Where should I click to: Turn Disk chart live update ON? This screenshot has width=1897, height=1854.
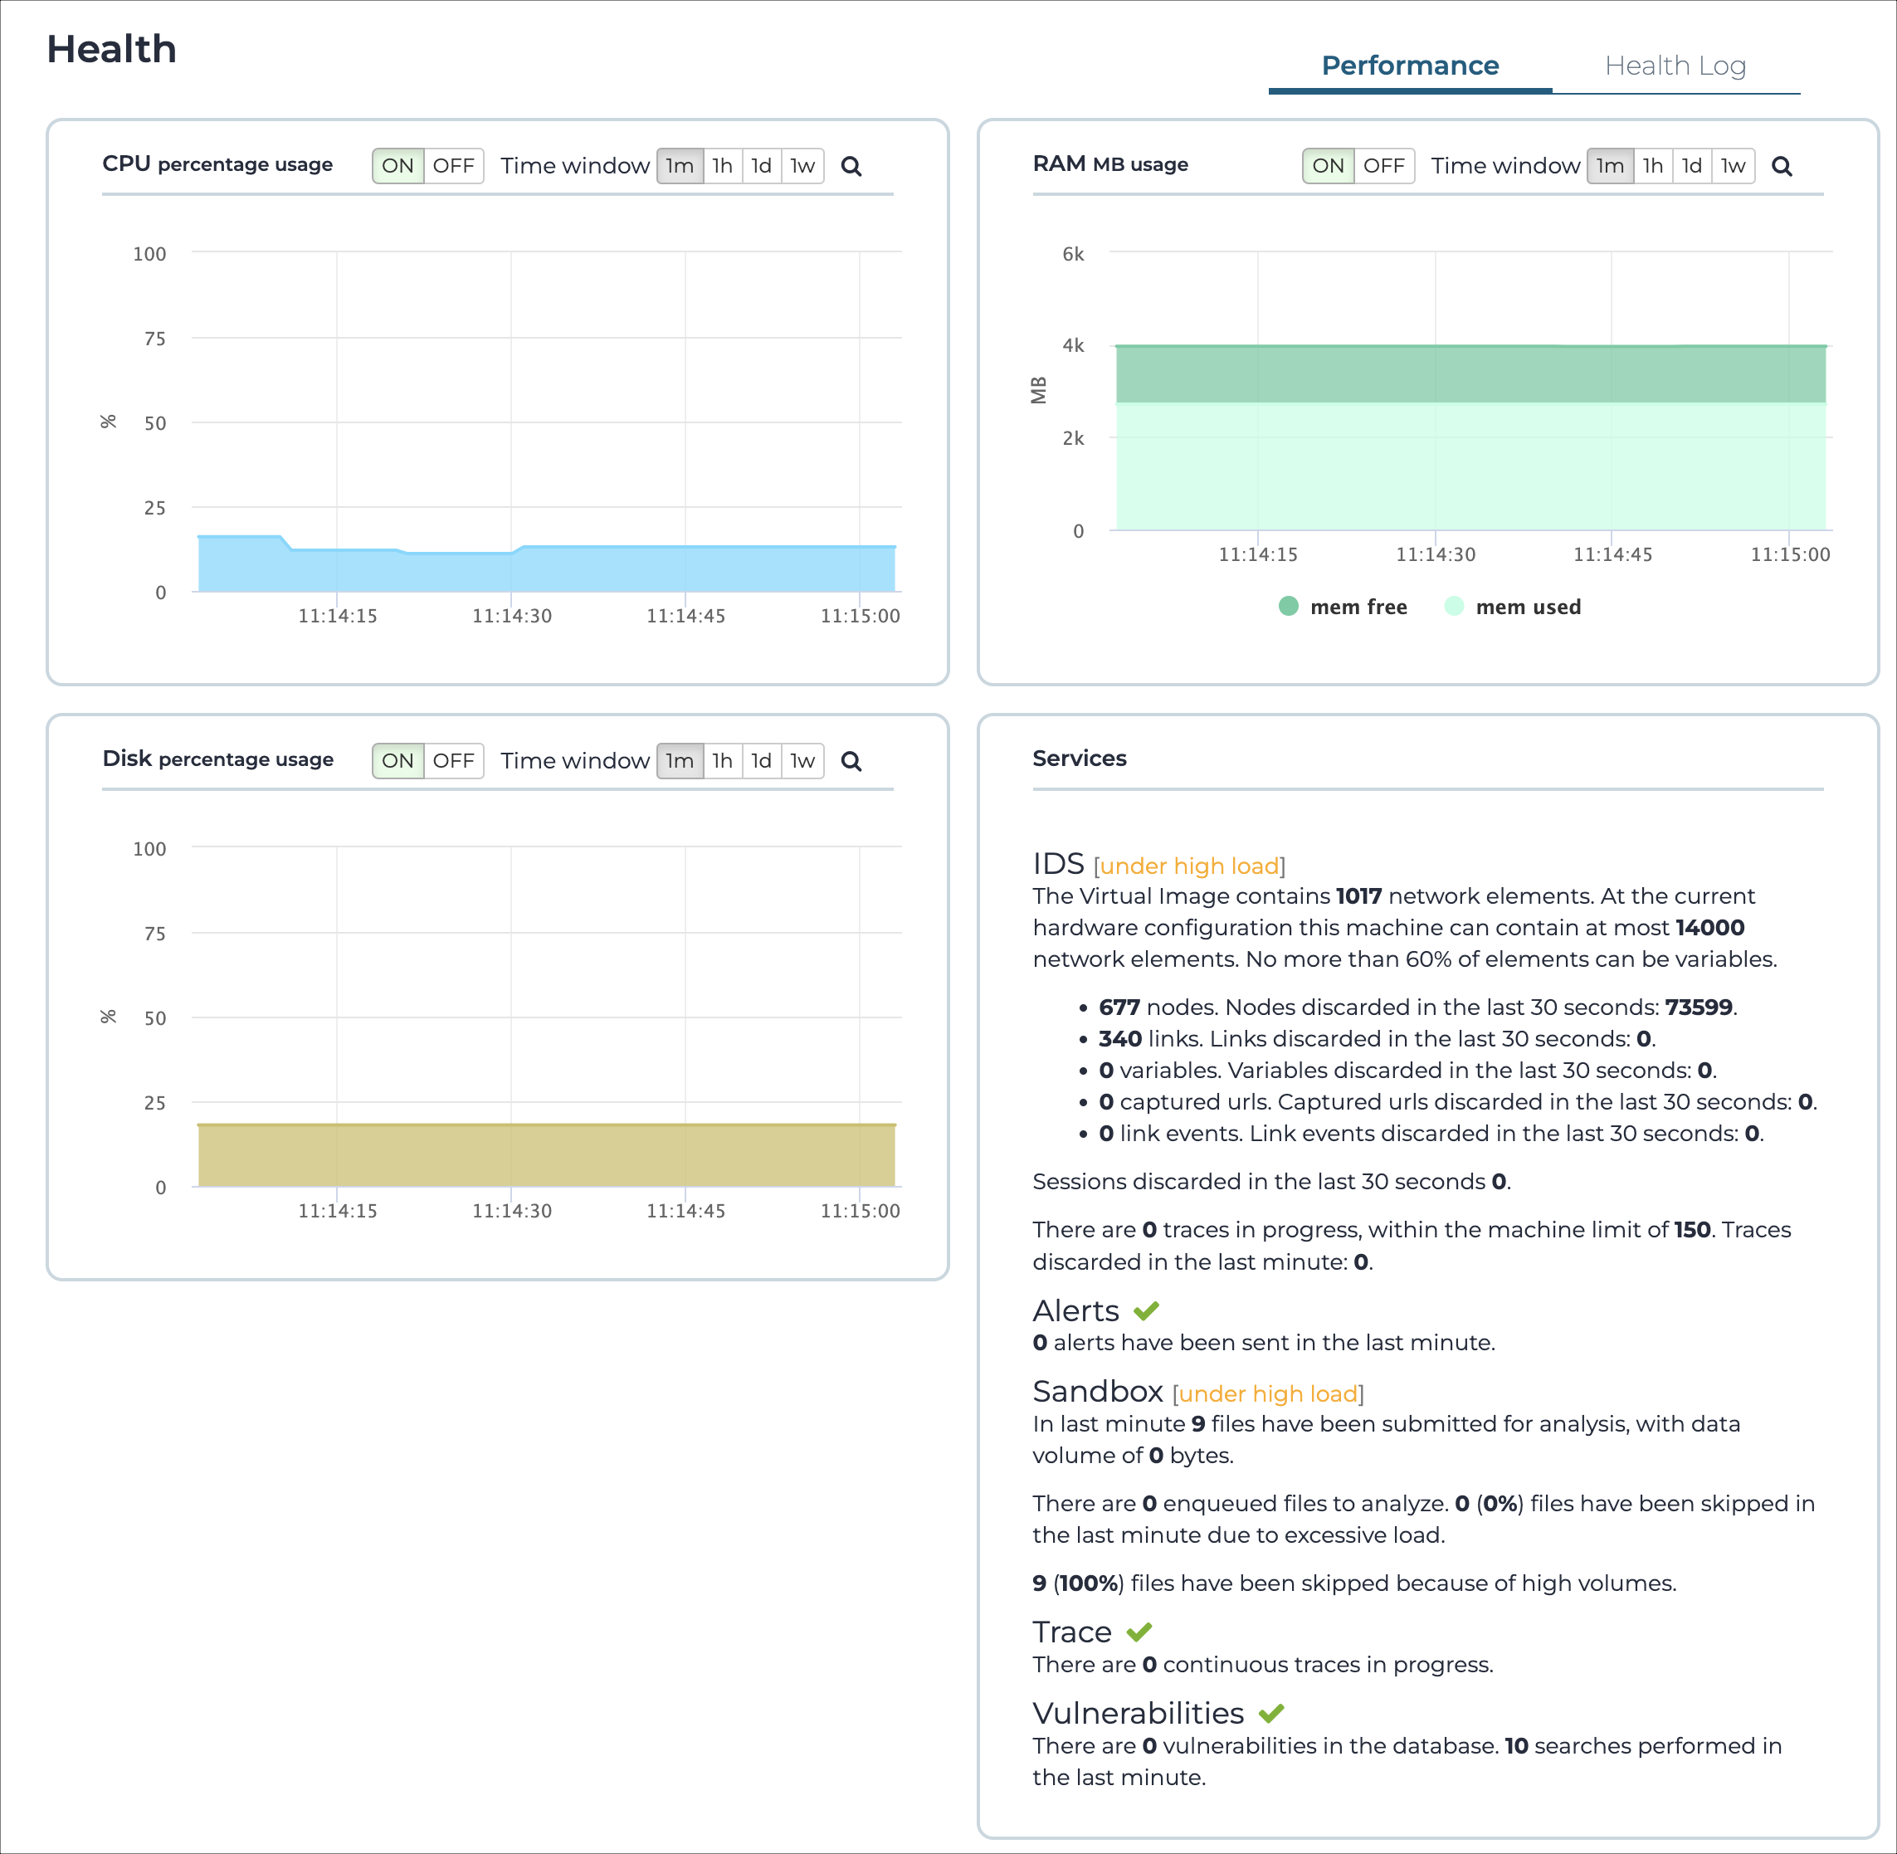(x=398, y=760)
